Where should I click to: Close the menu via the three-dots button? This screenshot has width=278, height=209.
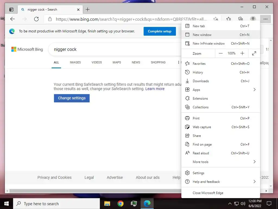pyautogui.click(x=266, y=19)
